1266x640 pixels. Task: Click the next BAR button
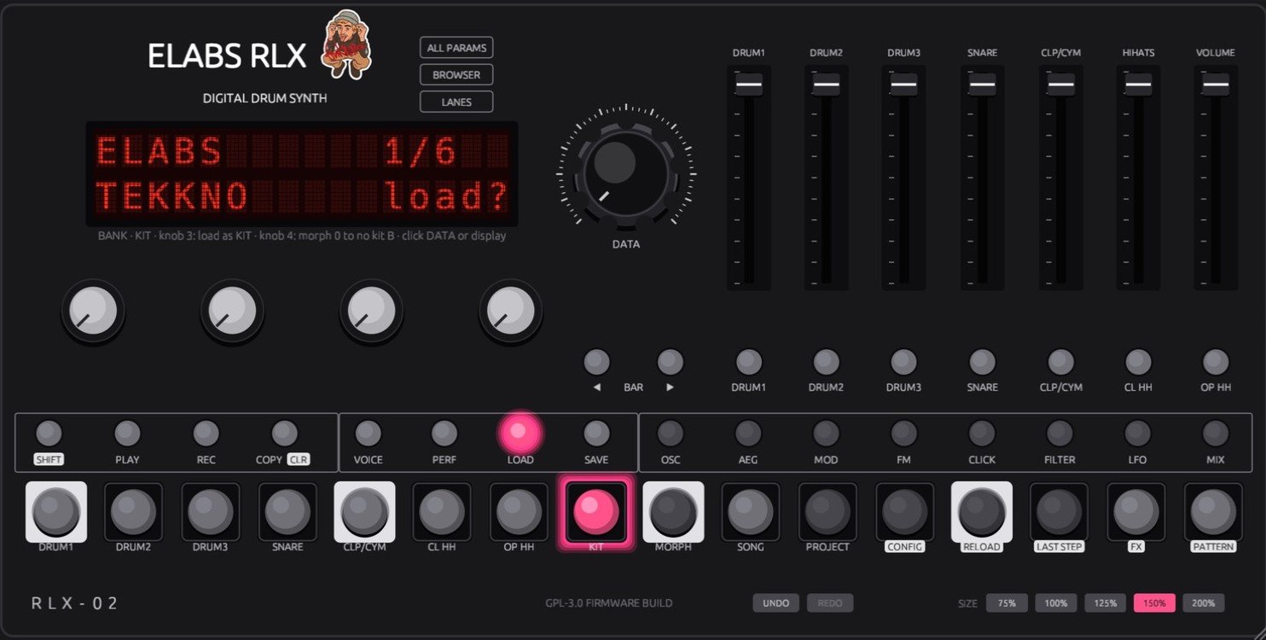point(670,362)
